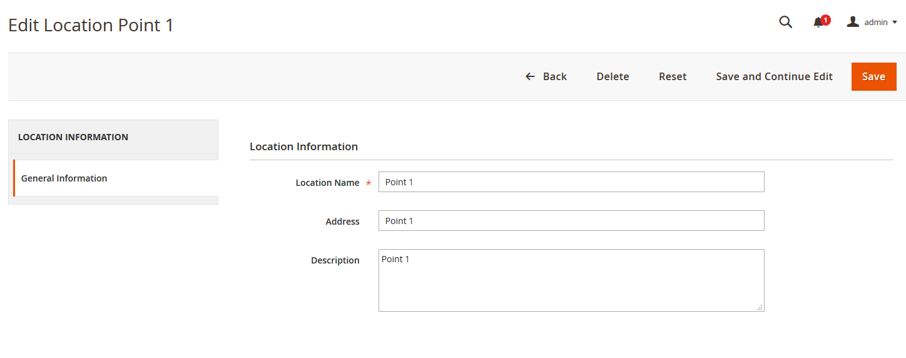906x358 pixels.
Task: Open the admin account menu
Action: [872, 22]
